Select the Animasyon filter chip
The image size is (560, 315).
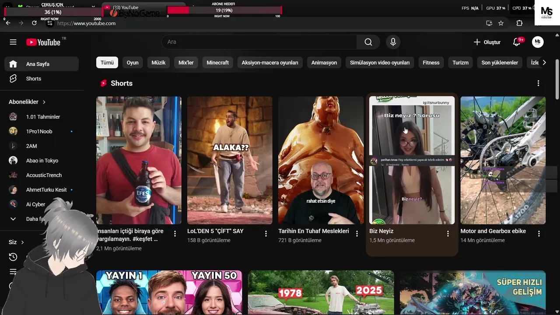tap(324, 63)
